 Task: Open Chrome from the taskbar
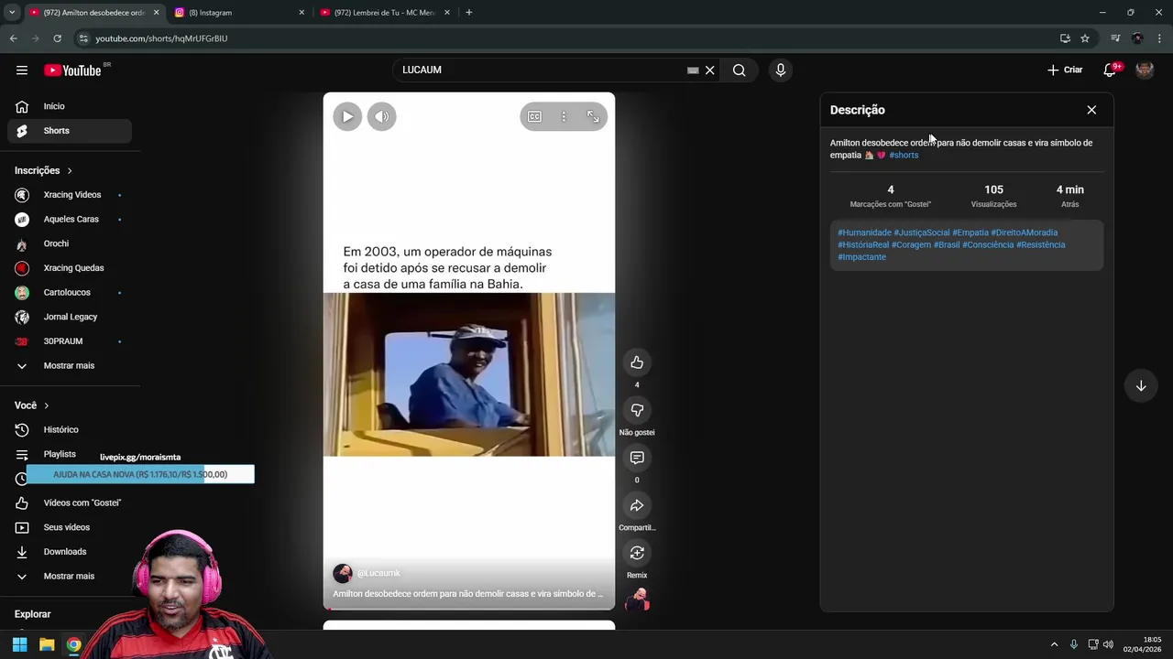73,644
